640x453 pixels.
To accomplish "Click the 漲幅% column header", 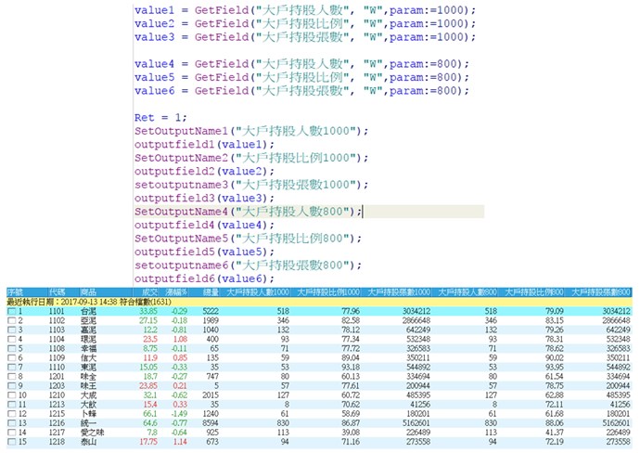I will point(176,292).
